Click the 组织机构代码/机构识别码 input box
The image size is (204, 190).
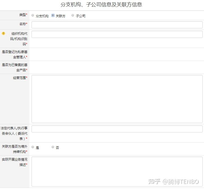tap(117, 34)
